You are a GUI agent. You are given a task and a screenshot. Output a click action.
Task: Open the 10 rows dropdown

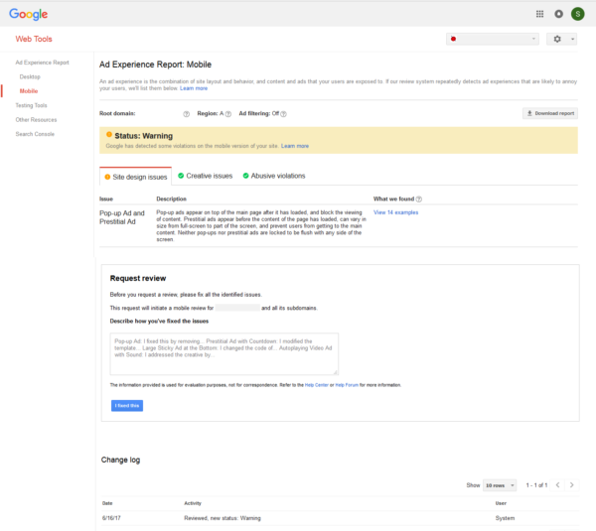point(500,485)
